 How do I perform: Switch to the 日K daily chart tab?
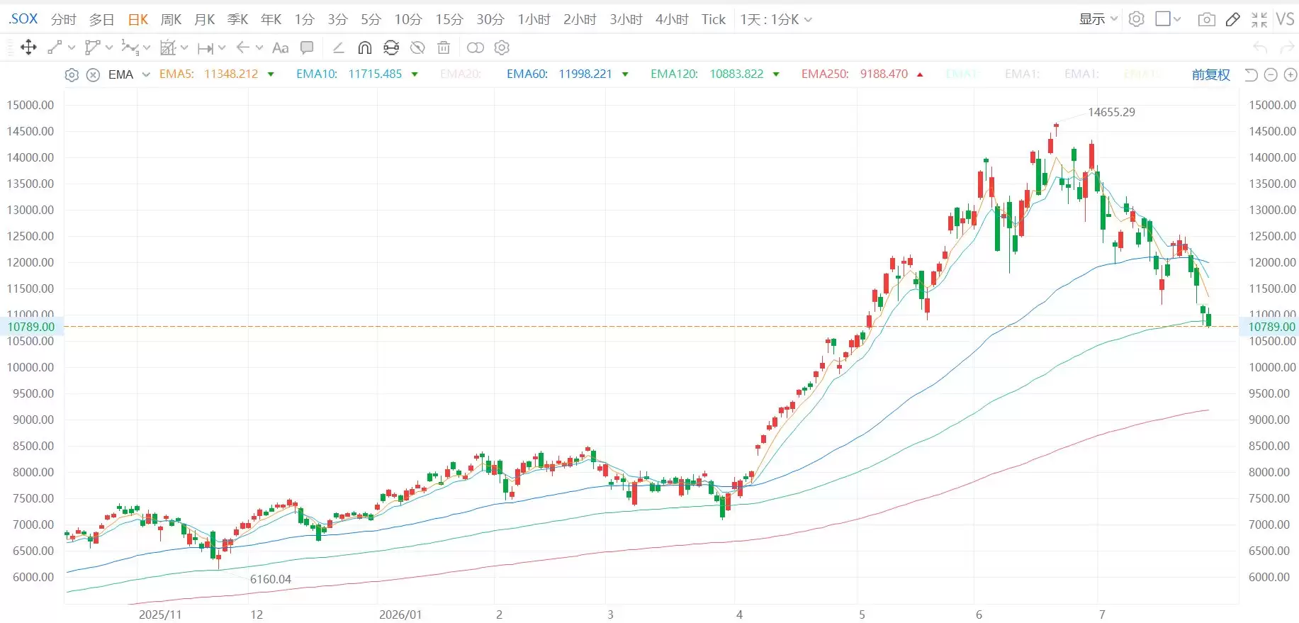click(138, 20)
